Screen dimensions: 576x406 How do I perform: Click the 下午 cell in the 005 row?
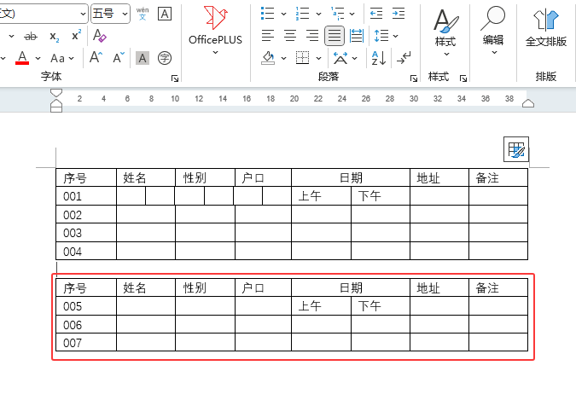point(381,306)
